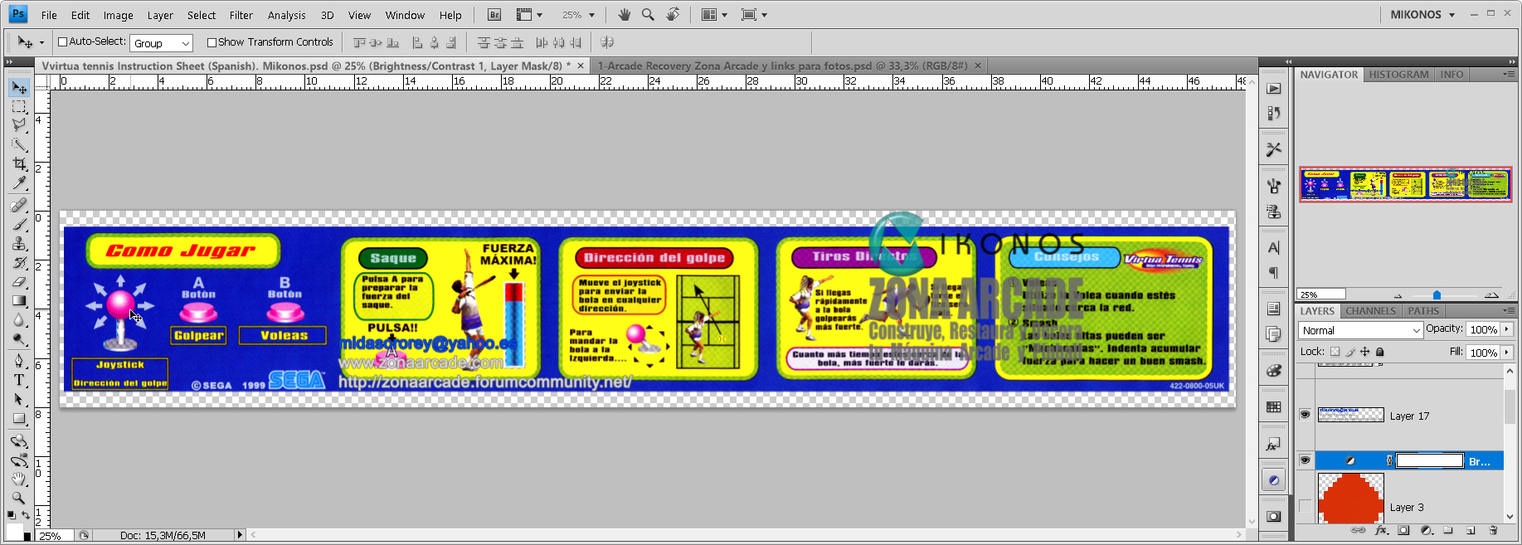Select the Move tool
1522x545 pixels.
click(19, 87)
